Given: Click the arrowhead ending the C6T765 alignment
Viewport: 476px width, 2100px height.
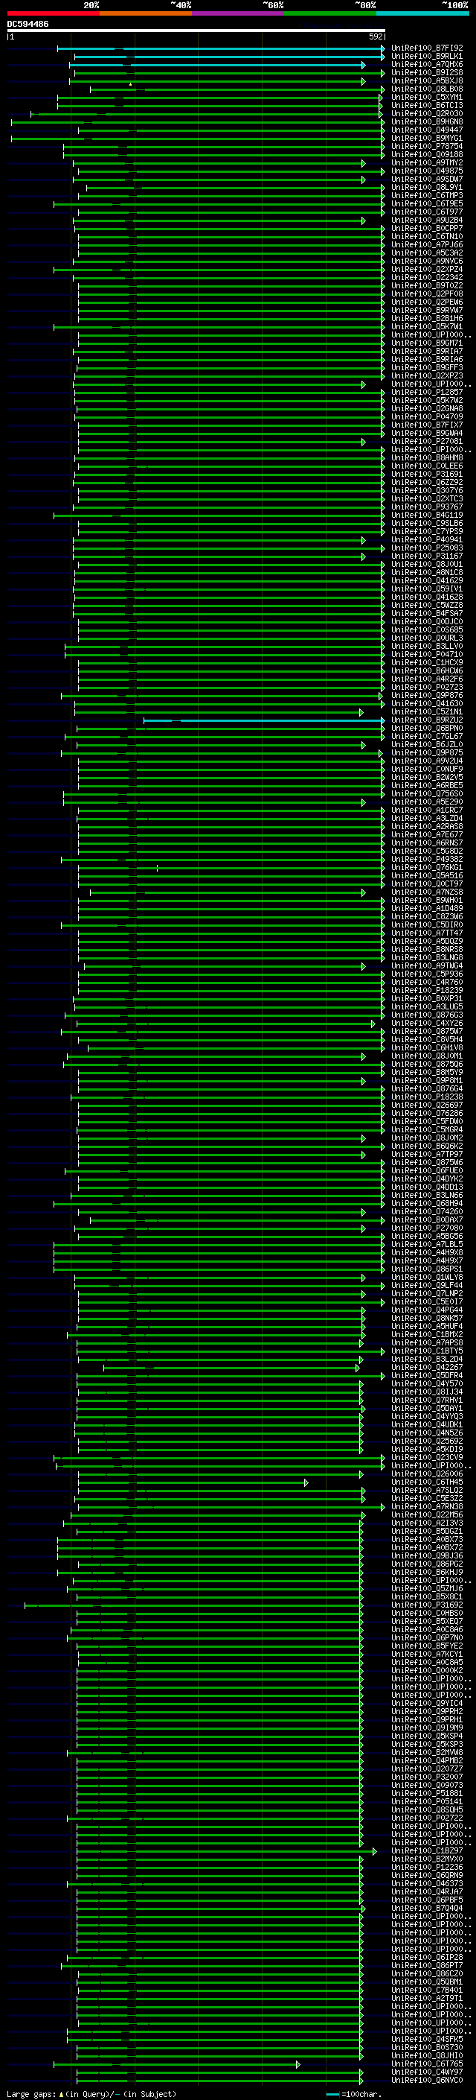Looking at the screenshot, I should [x=297, y=2064].
